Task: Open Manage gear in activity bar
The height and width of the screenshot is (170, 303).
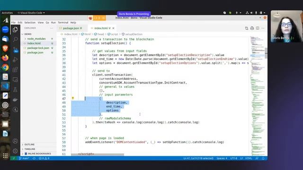Action: (x=15, y=151)
